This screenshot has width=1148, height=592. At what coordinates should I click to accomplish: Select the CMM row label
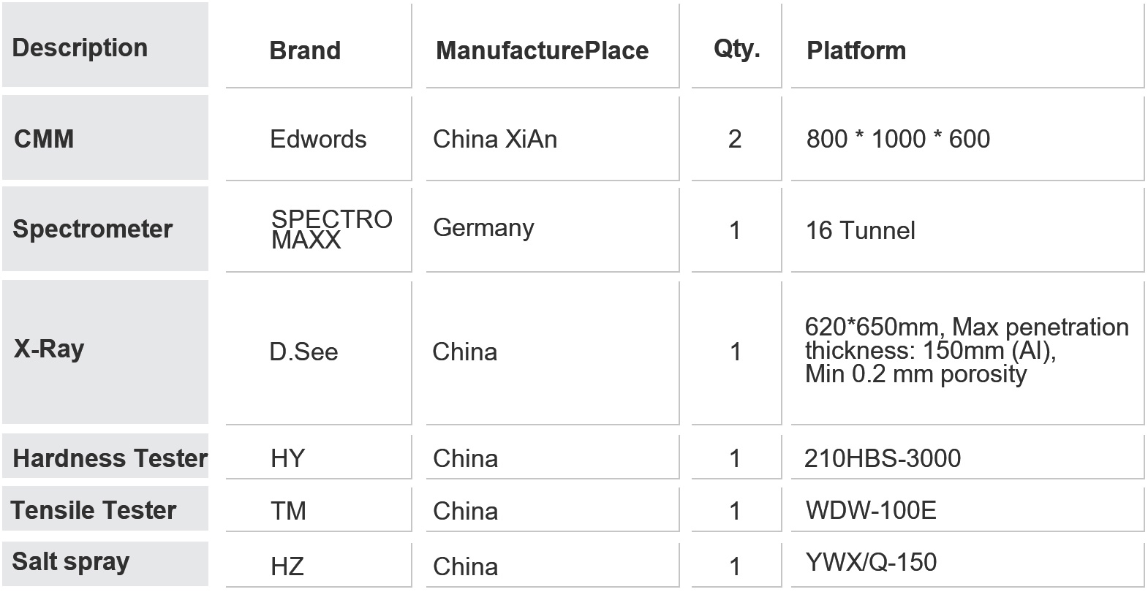pyautogui.click(x=44, y=139)
